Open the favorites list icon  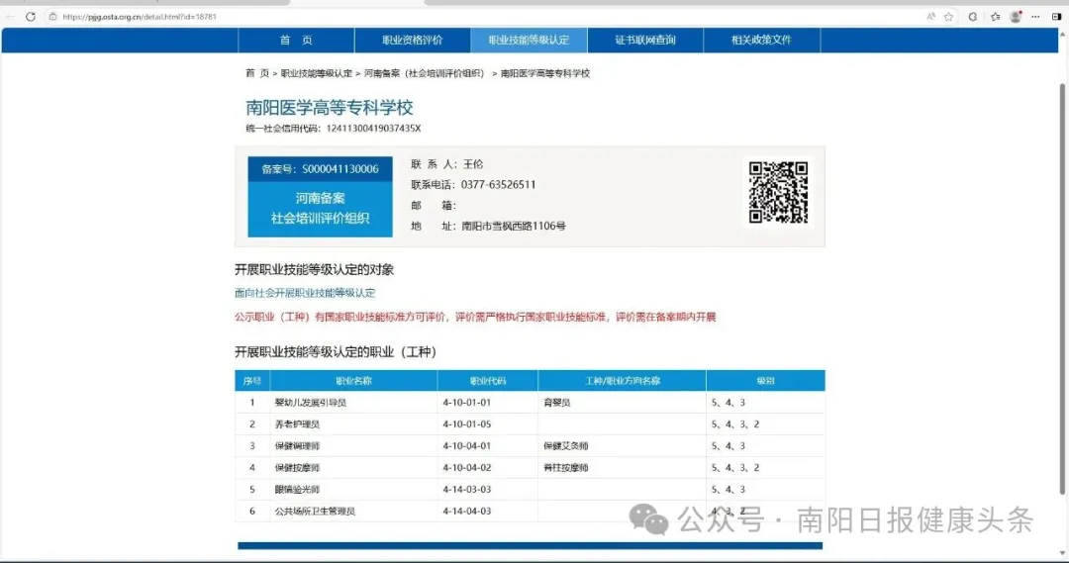tap(995, 17)
